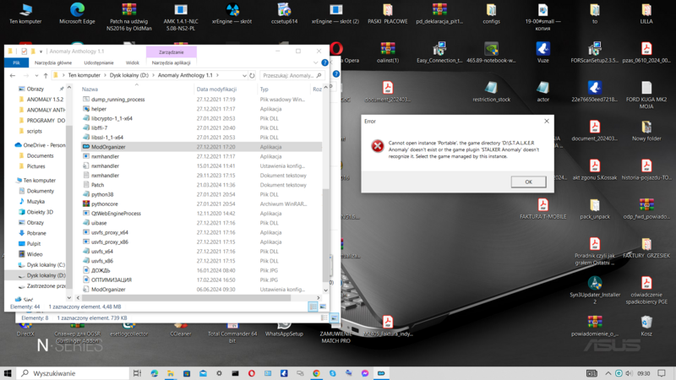Switch file list to large icons view
The image size is (676, 380).
click(x=322, y=307)
